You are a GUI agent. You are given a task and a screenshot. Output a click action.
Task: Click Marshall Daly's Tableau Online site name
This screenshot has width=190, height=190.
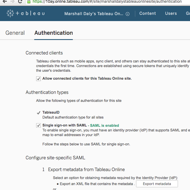coord(94,14)
